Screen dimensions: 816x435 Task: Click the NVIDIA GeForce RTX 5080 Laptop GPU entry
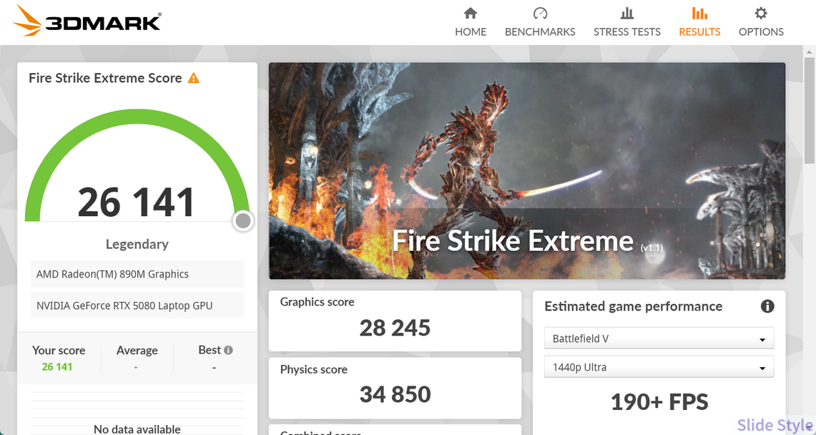pos(137,306)
